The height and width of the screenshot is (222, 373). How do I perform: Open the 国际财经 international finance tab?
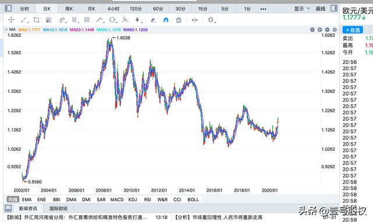coord(58,209)
